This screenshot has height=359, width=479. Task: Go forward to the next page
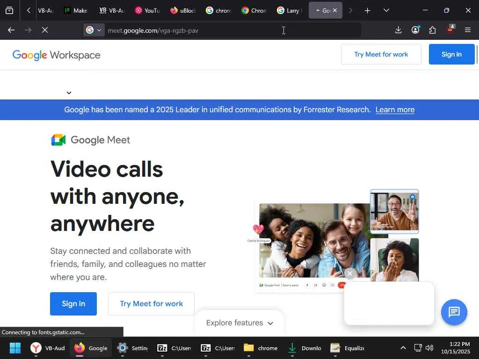28,30
